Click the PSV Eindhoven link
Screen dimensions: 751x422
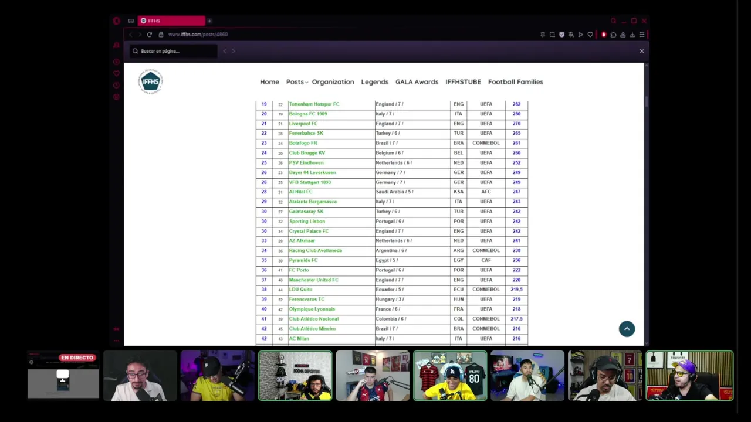point(306,162)
